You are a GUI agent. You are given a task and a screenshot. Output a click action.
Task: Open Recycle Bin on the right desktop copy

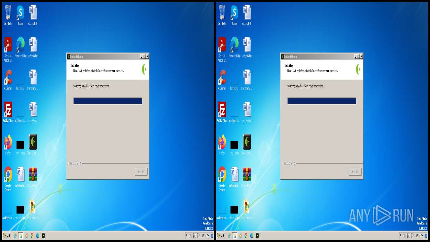pos(222,15)
